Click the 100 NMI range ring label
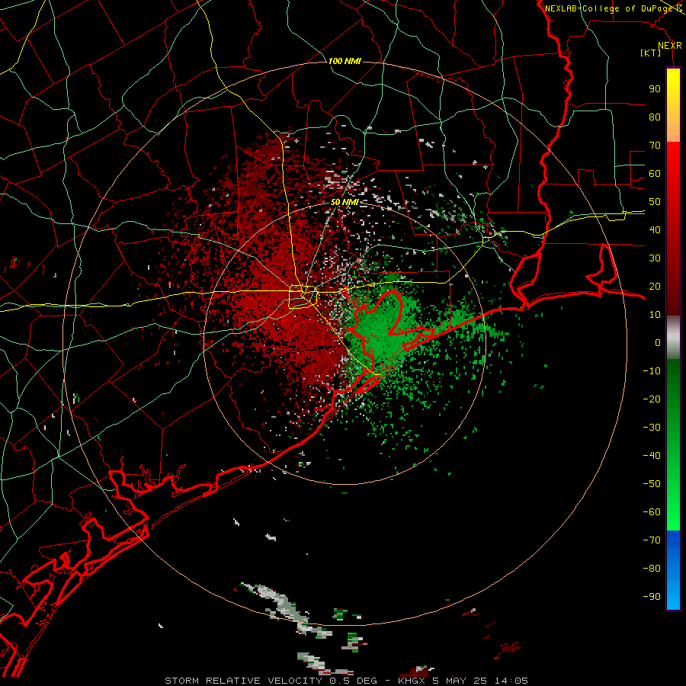The width and height of the screenshot is (686, 686). (345, 61)
